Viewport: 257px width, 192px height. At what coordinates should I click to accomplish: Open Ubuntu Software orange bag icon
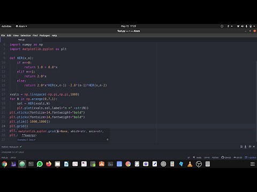pyautogui.click(x=102, y=164)
